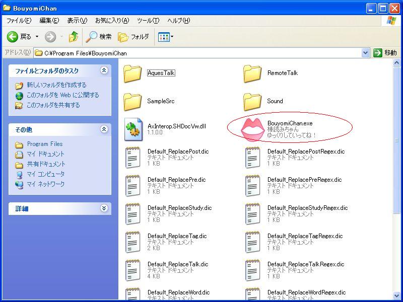This screenshot has height=302, width=403.
Task: Click the publish to Web globe icon
Action: (19, 96)
